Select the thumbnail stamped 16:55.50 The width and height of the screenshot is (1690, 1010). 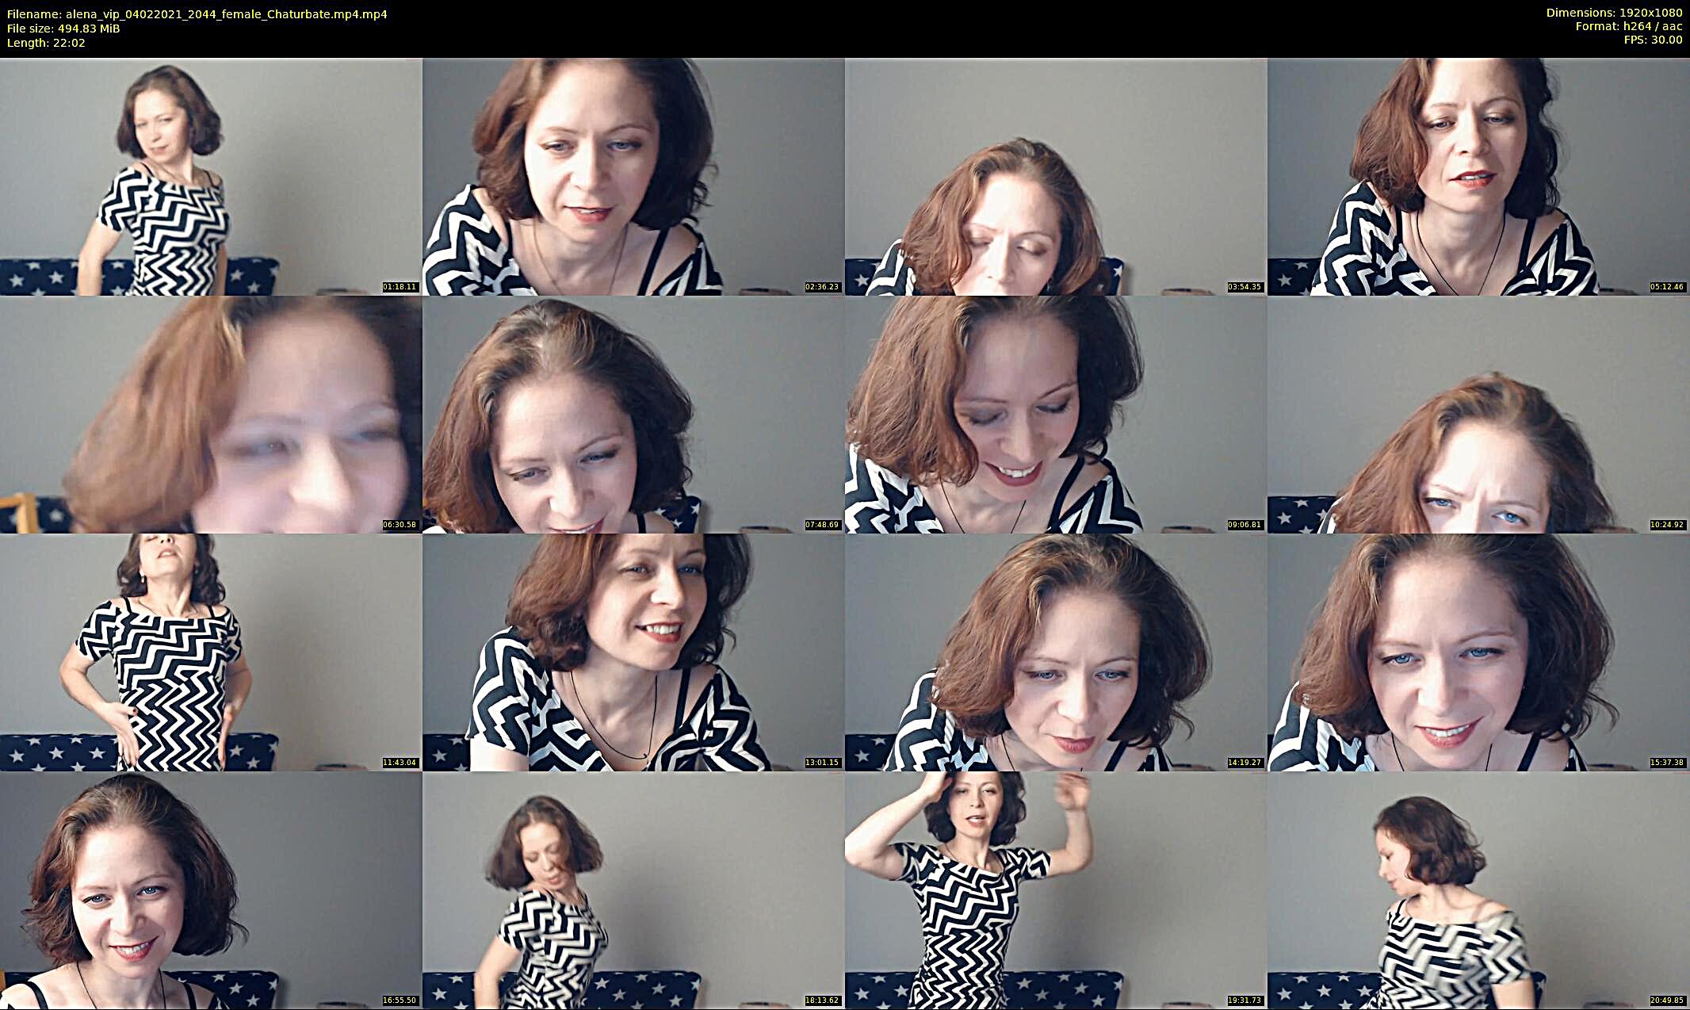(x=211, y=889)
